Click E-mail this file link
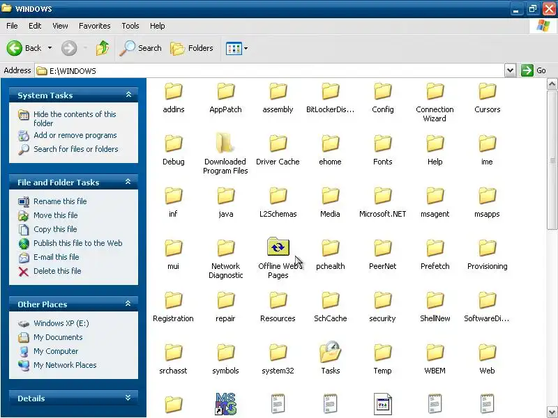 pyautogui.click(x=56, y=257)
